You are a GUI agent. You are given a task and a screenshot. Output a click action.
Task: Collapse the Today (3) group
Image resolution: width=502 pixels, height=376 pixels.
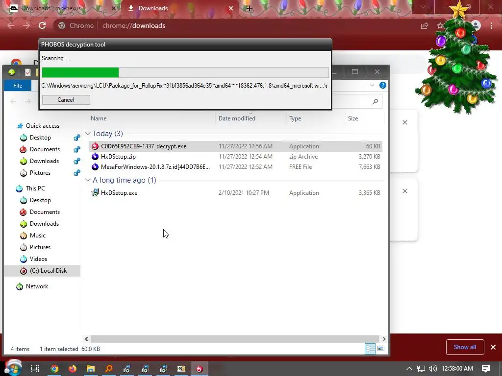88,134
